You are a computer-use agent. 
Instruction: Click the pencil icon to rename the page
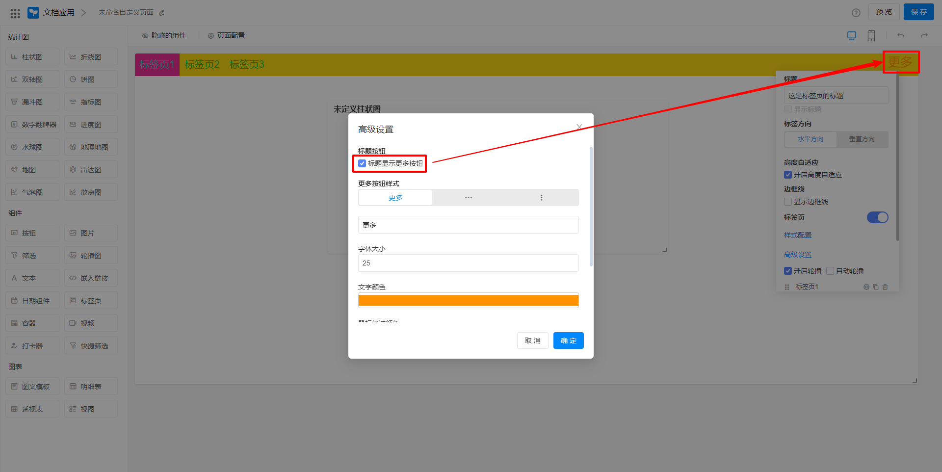[162, 13]
